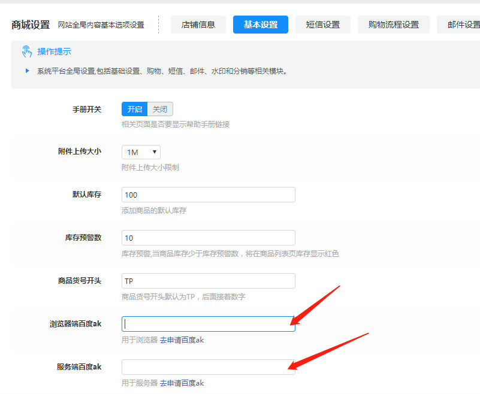Image resolution: width=480 pixels, height=394 pixels.
Task: Switch to the 店铺信息 tab
Action: click(x=198, y=25)
